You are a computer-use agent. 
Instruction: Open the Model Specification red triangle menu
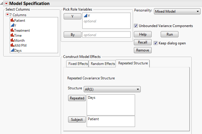coord(5,4)
